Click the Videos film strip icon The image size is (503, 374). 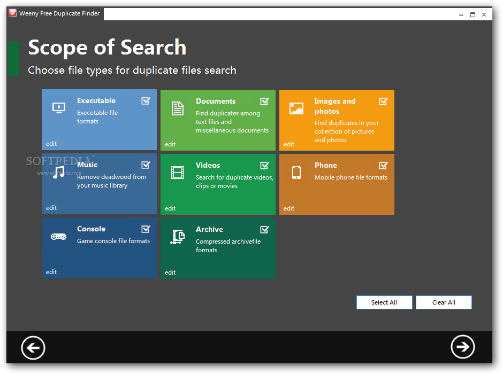pos(178,173)
